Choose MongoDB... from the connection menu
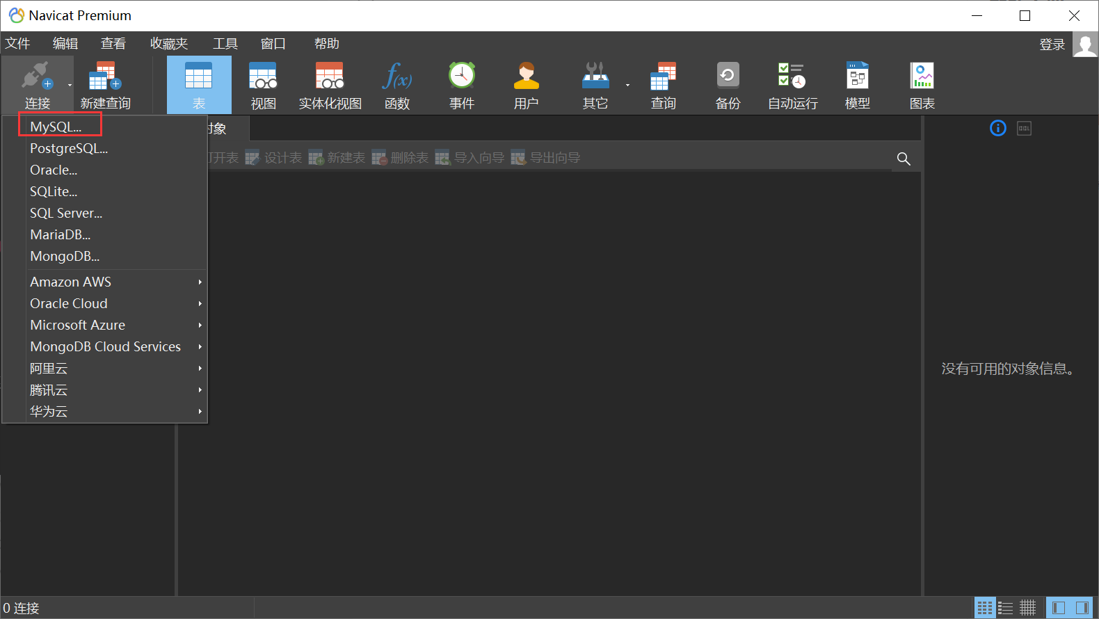Viewport: 1099px width, 619px height. (x=105, y=256)
